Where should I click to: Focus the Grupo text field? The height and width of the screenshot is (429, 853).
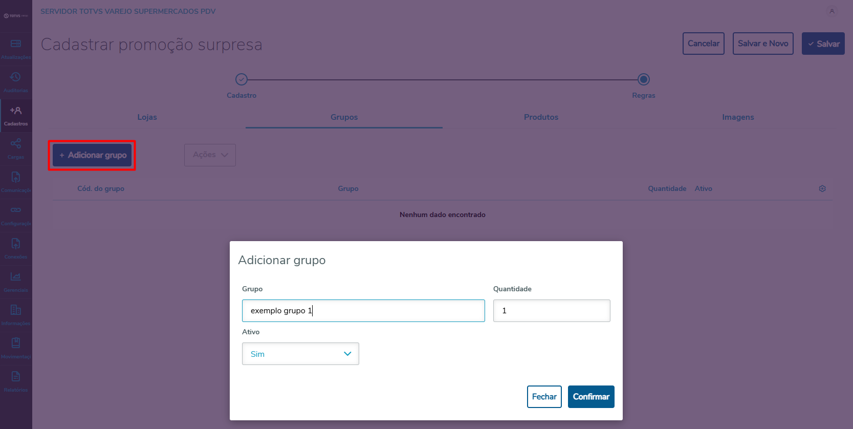click(x=363, y=311)
